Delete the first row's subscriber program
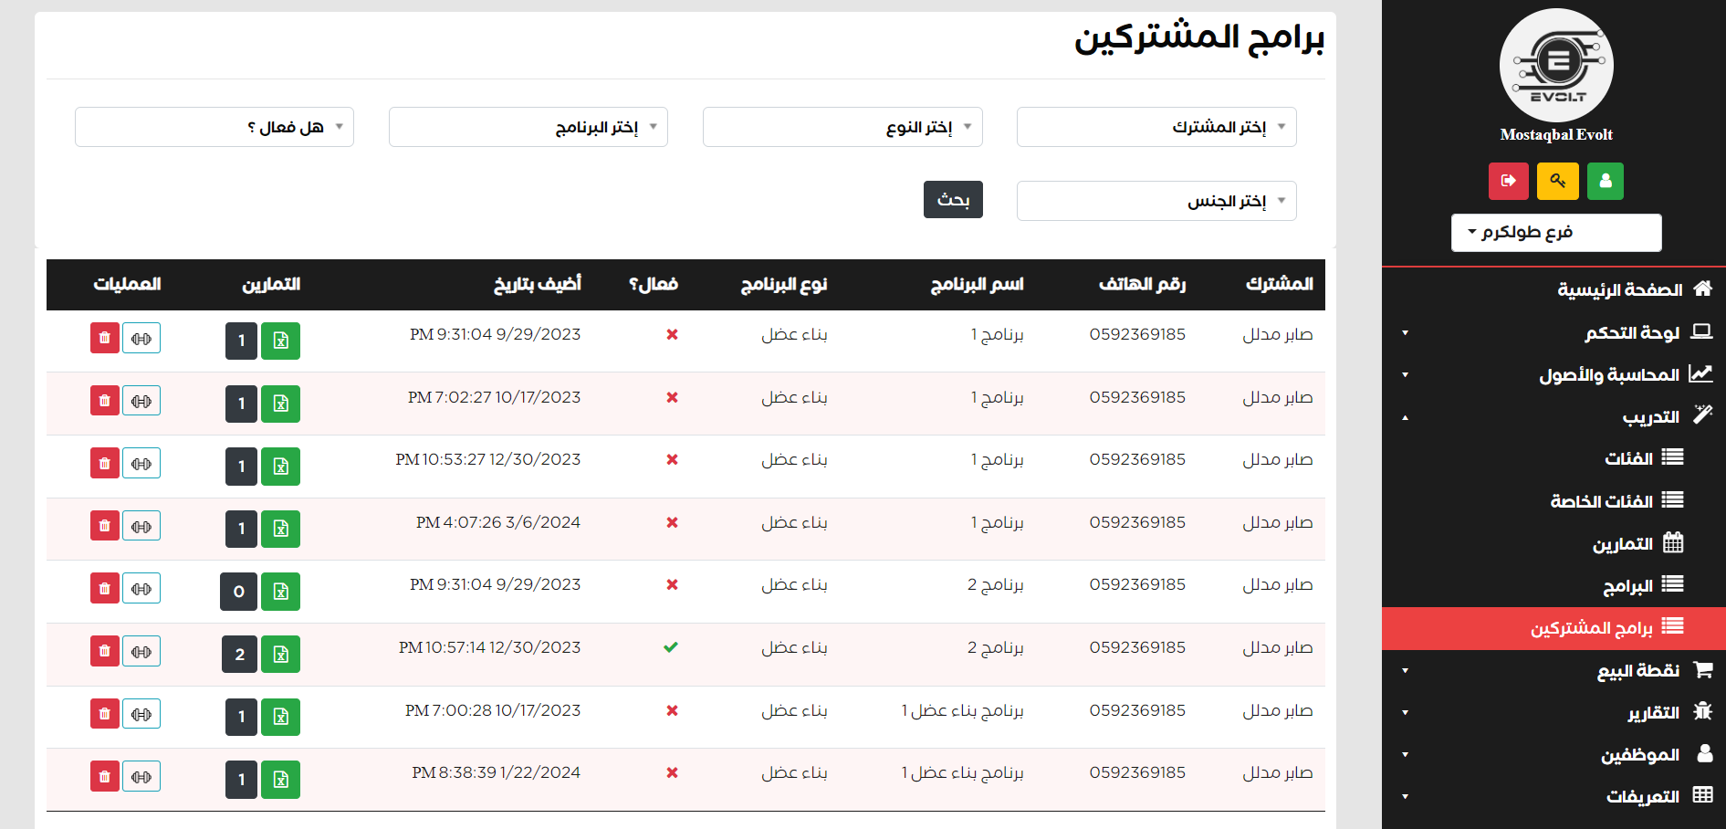Viewport: 1726px width, 829px height. click(x=105, y=338)
